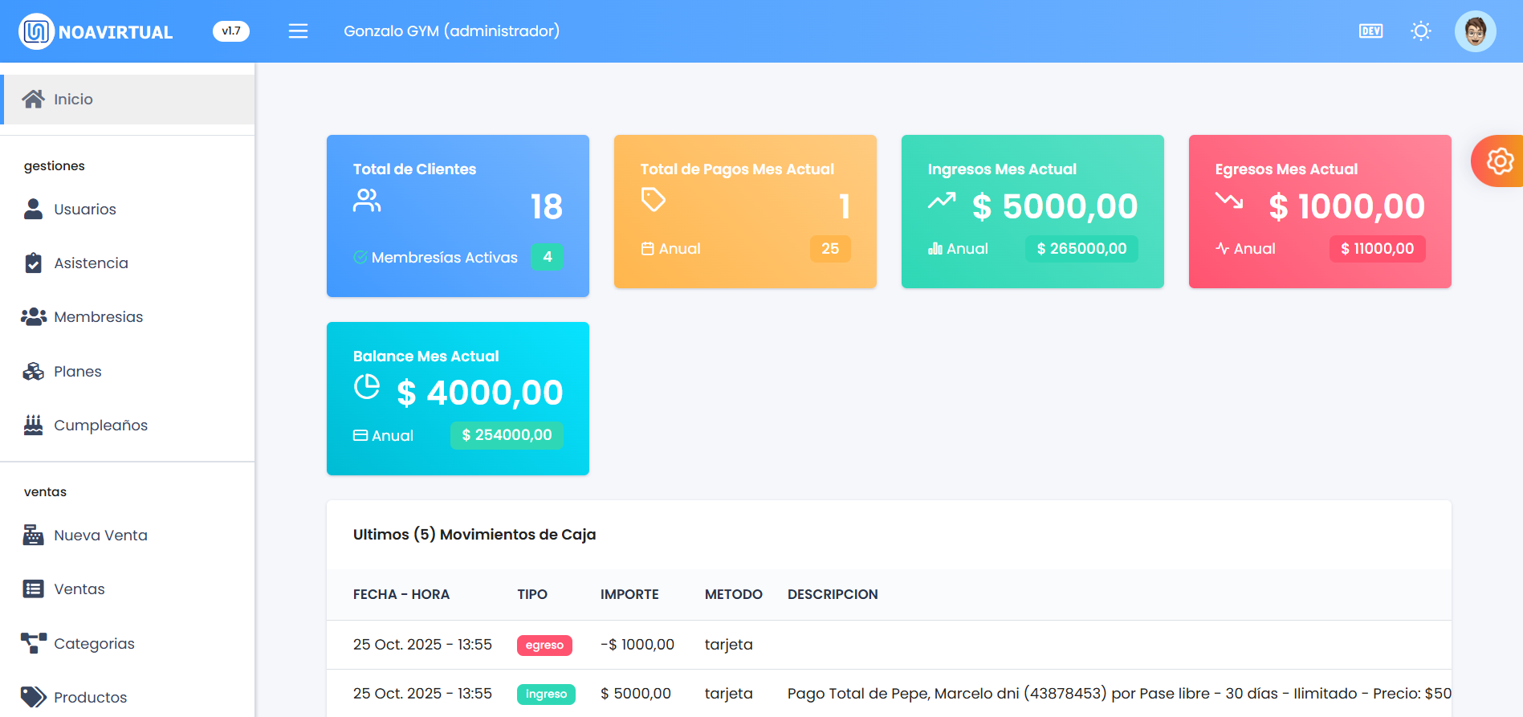1523x717 pixels.
Task: Toggle the hamburger sidebar menu
Action: 298,31
